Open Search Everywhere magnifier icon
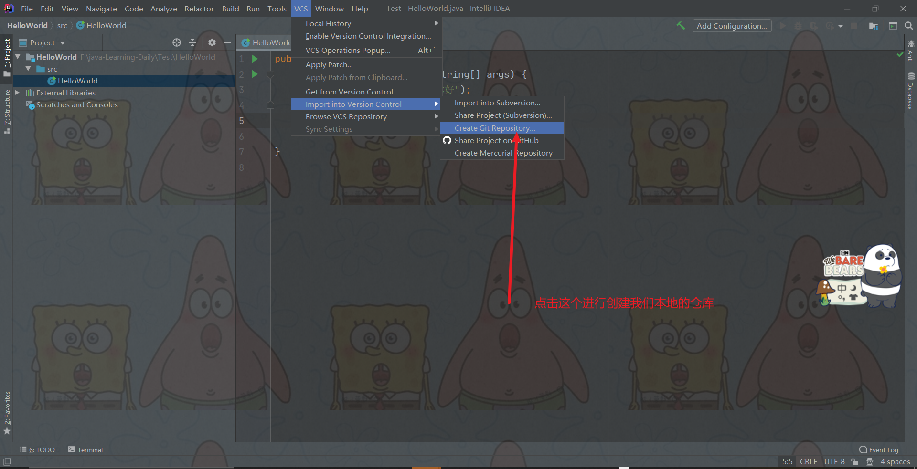This screenshot has height=469, width=917. point(909,26)
